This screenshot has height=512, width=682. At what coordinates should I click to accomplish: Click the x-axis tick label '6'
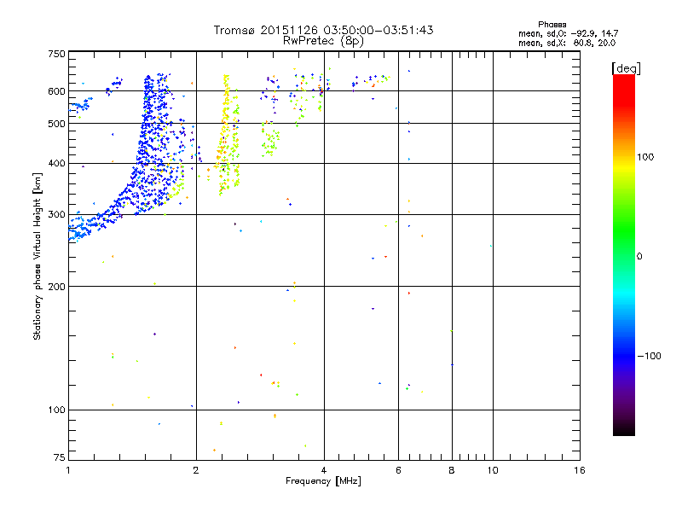(398, 470)
